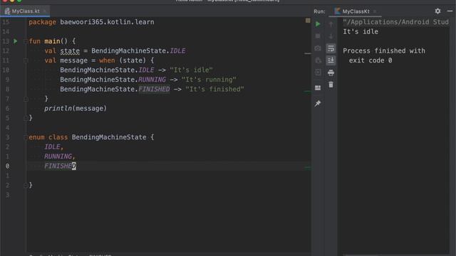Image resolution: width=456 pixels, height=256 pixels.
Task: Click fold end marker of when block
Action: (26, 99)
